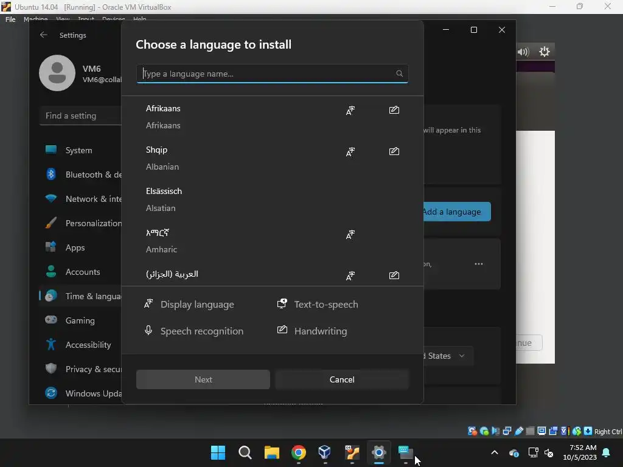
Task: Select Shqip Albanian language entry
Action: click(272, 158)
